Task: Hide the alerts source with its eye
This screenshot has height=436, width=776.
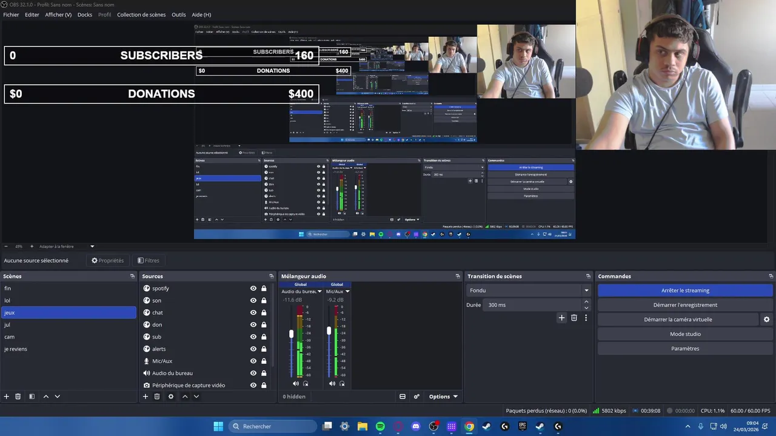Action: pyautogui.click(x=253, y=349)
